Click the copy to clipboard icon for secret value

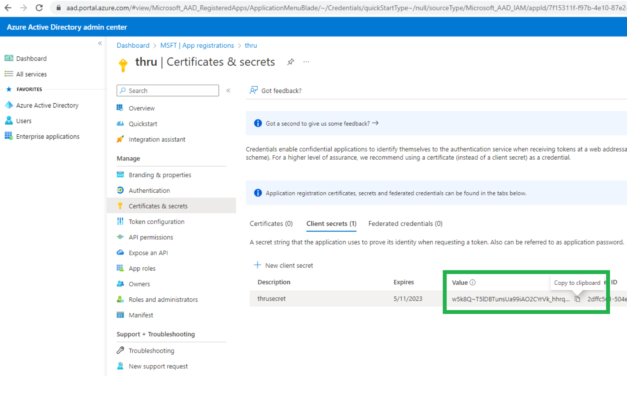(577, 299)
